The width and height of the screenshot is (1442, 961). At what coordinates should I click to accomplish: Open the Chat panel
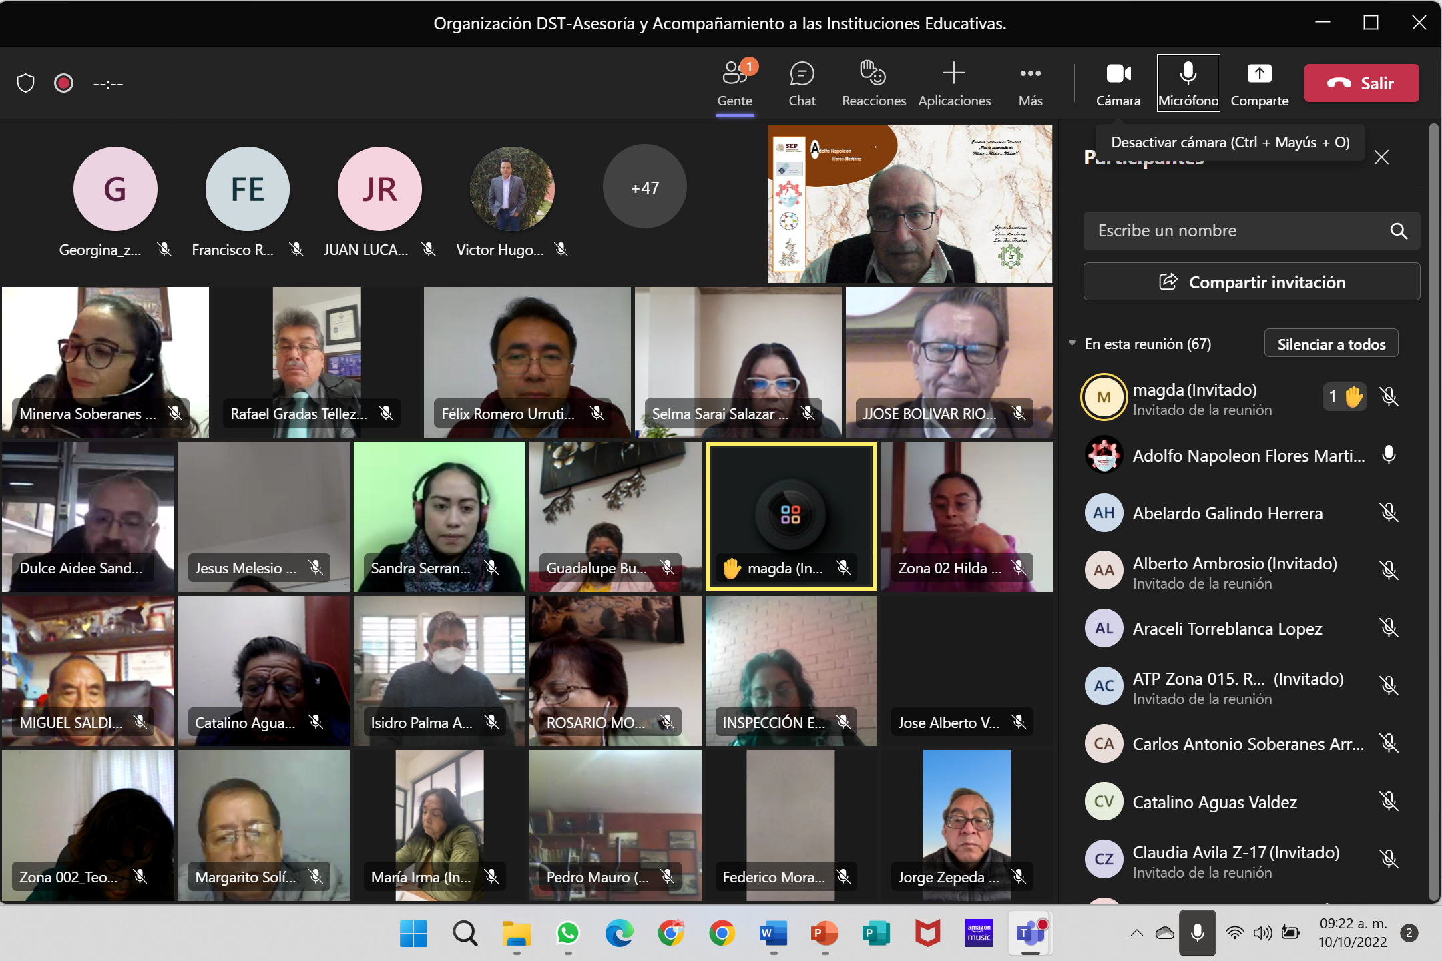802,83
